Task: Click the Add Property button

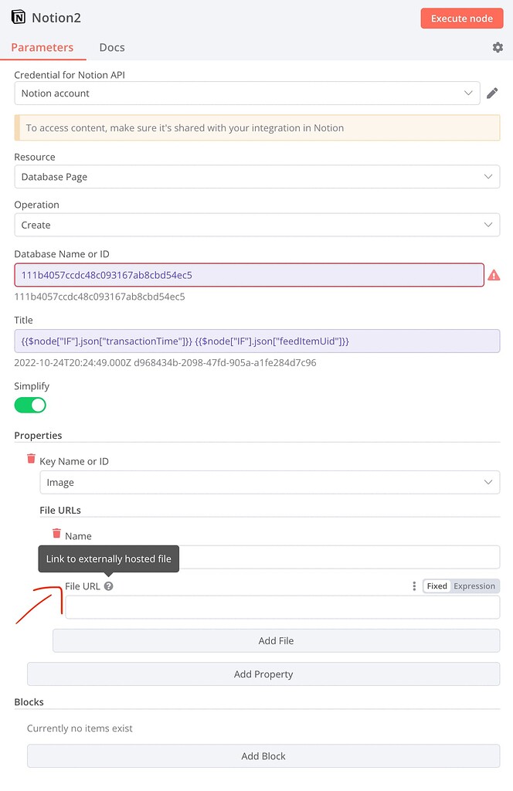Action: pos(263,674)
